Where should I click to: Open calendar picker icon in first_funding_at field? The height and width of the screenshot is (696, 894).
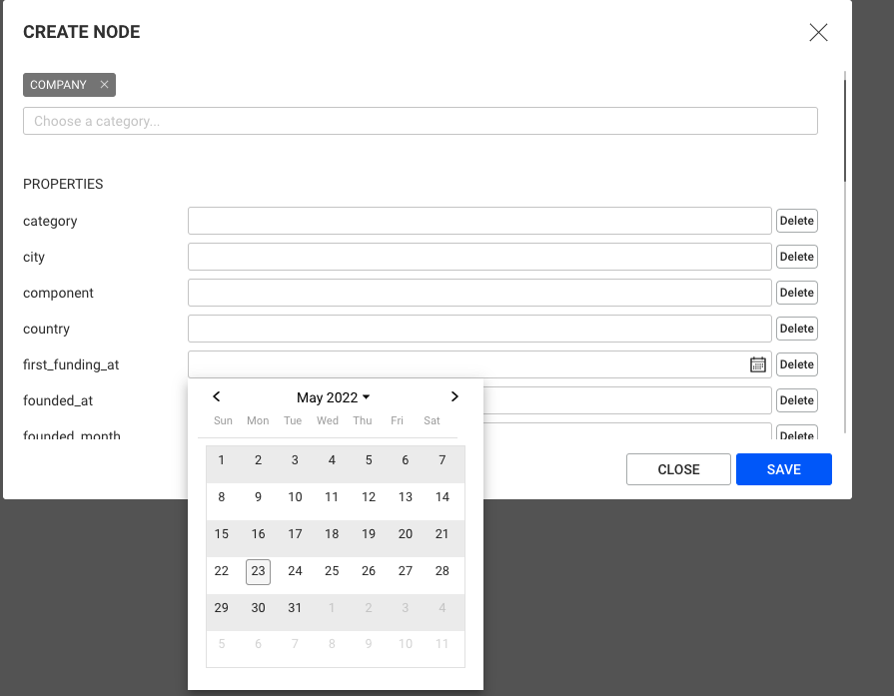click(757, 364)
